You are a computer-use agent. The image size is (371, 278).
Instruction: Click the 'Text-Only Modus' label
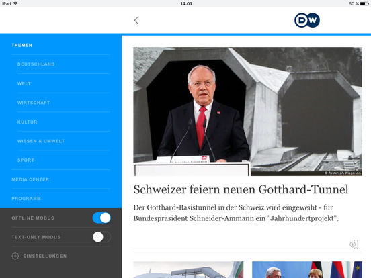tap(36, 237)
